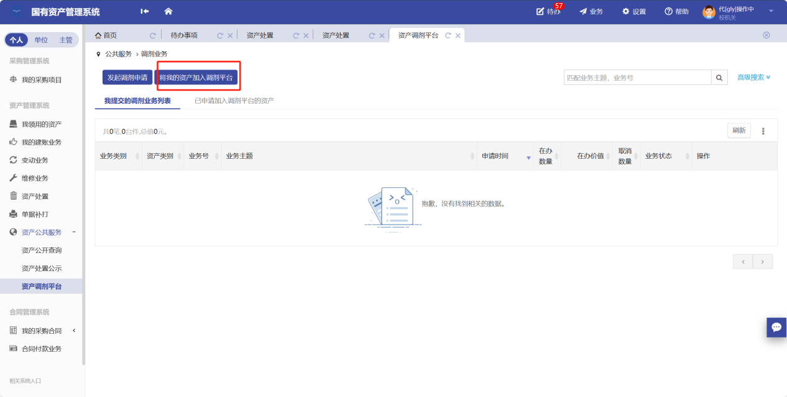The height and width of the screenshot is (397, 787).
Task: Click 将我的资产加入调剂平台 button
Action: [x=196, y=78]
